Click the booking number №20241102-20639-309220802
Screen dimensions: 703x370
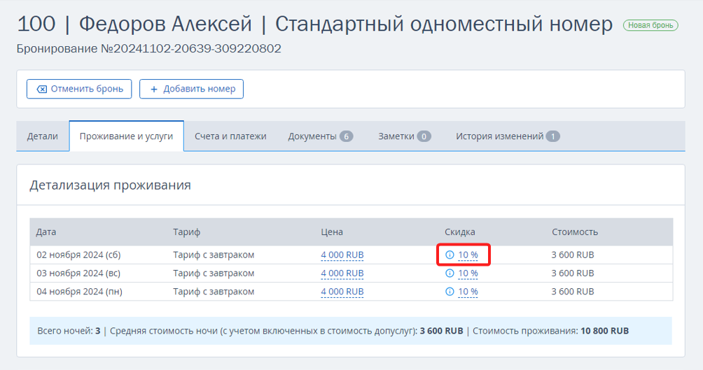point(191,48)
